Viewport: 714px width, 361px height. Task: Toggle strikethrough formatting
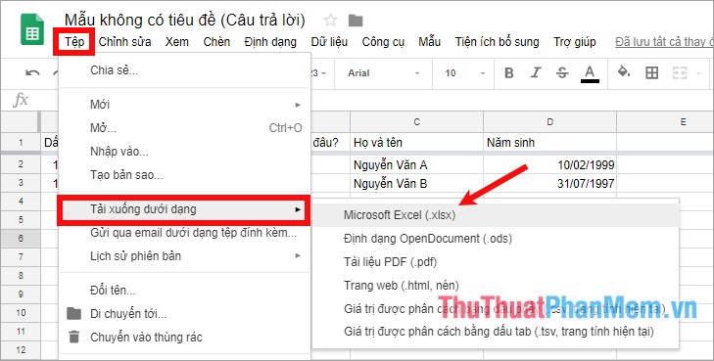pos(562,72)
